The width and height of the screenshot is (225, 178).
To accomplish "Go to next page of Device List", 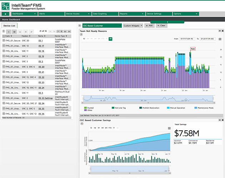I will click(66, 32).
